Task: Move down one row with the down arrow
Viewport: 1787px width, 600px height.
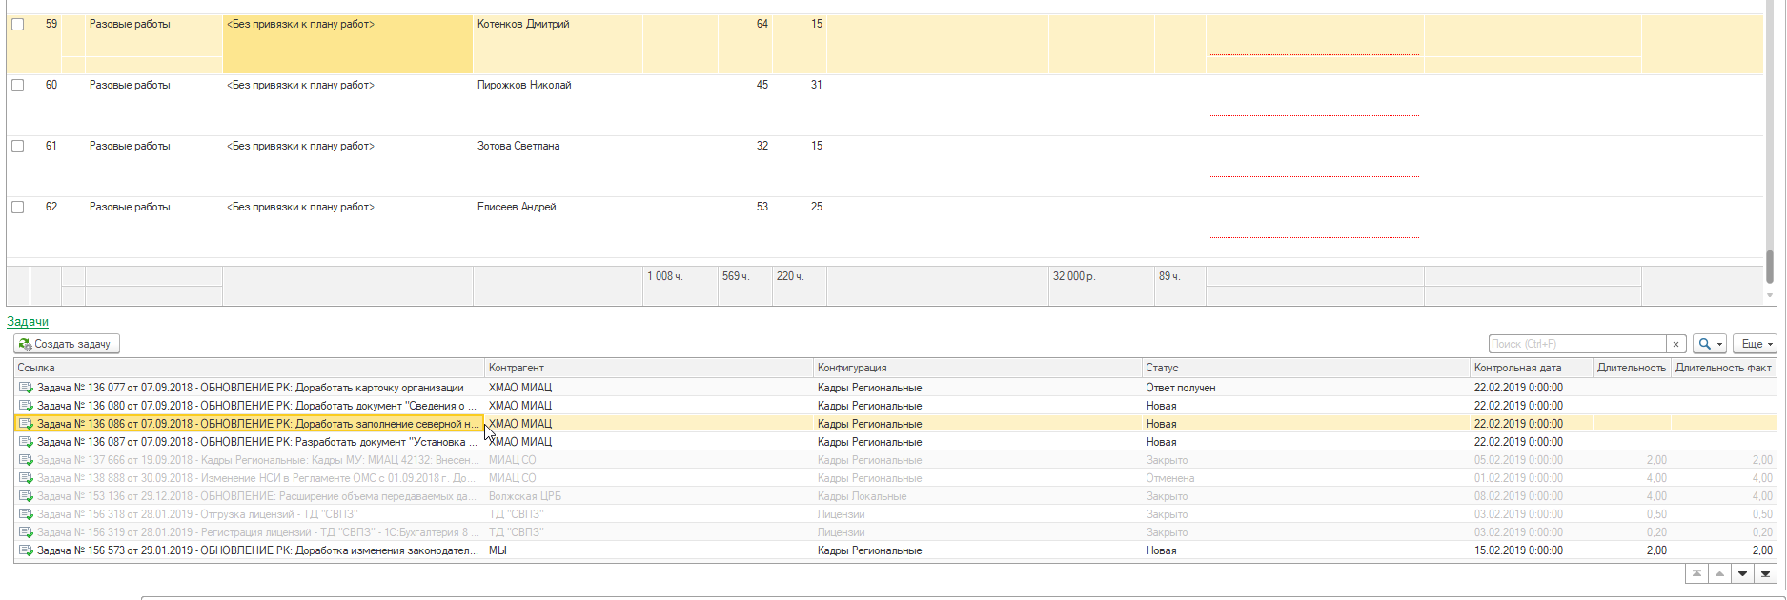Action: coord(1742,573)
